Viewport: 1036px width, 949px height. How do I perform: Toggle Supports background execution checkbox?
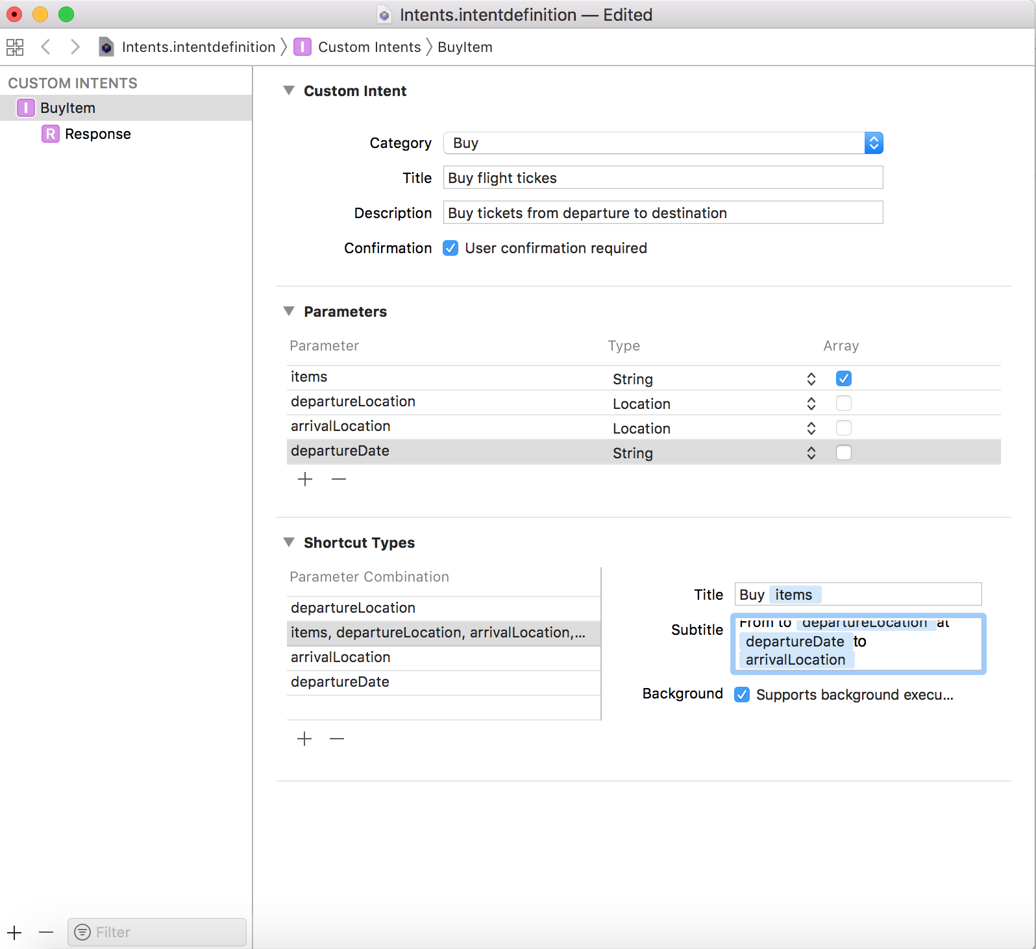(742, 695)
